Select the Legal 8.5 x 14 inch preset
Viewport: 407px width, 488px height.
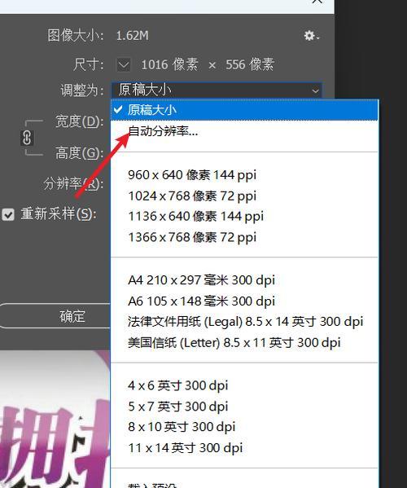tap(244, 322)
